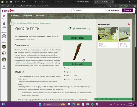Expand the Community dropdown
Viewport: 137px width, 107px height.
(41, 16)
